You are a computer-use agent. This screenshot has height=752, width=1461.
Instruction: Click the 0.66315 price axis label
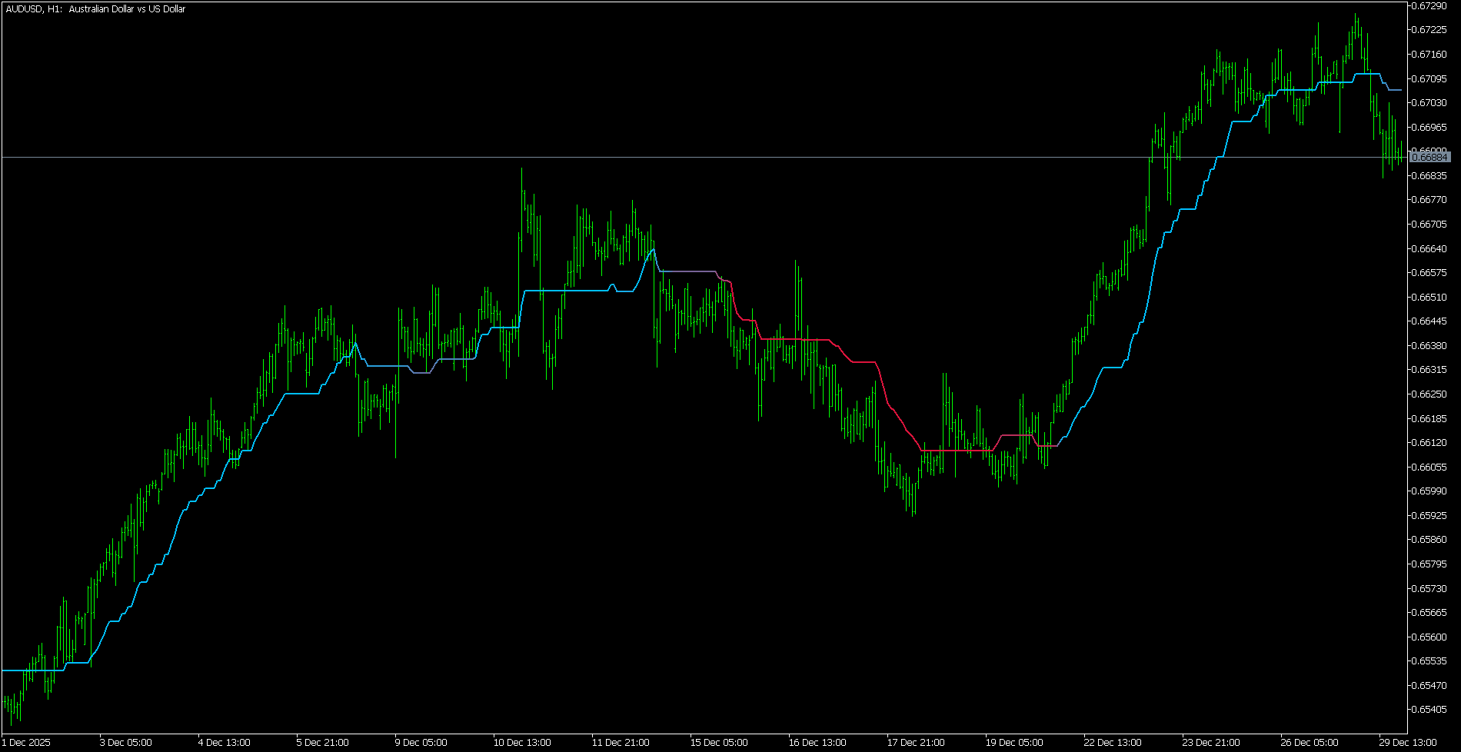point(1430,370)
